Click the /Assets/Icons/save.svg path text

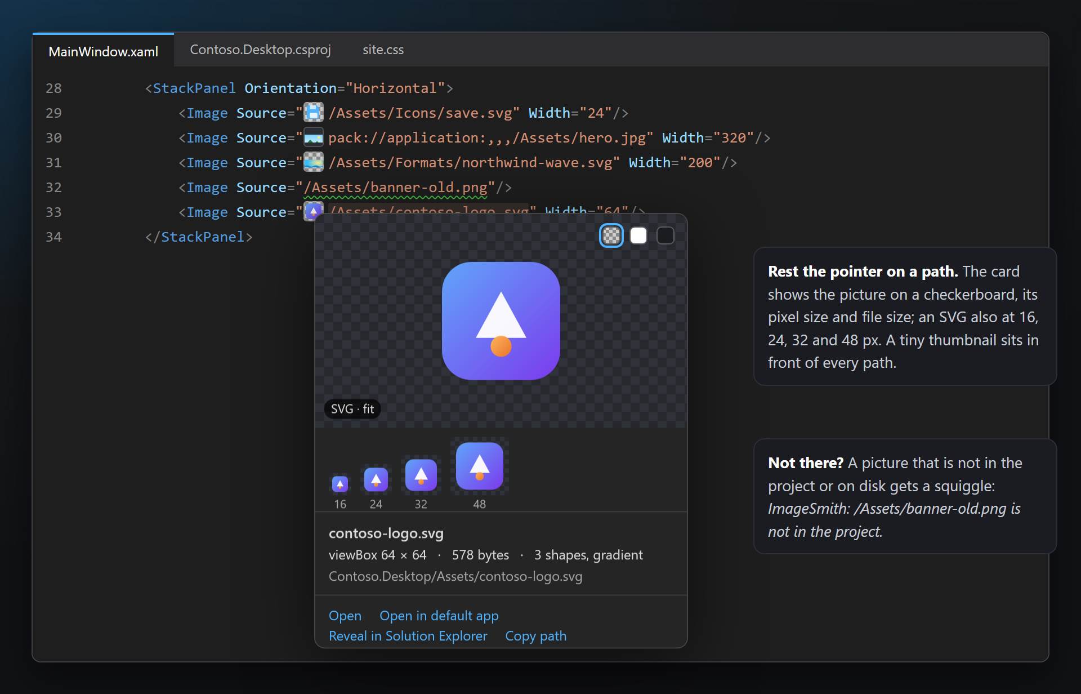click(x=420, y=113)
